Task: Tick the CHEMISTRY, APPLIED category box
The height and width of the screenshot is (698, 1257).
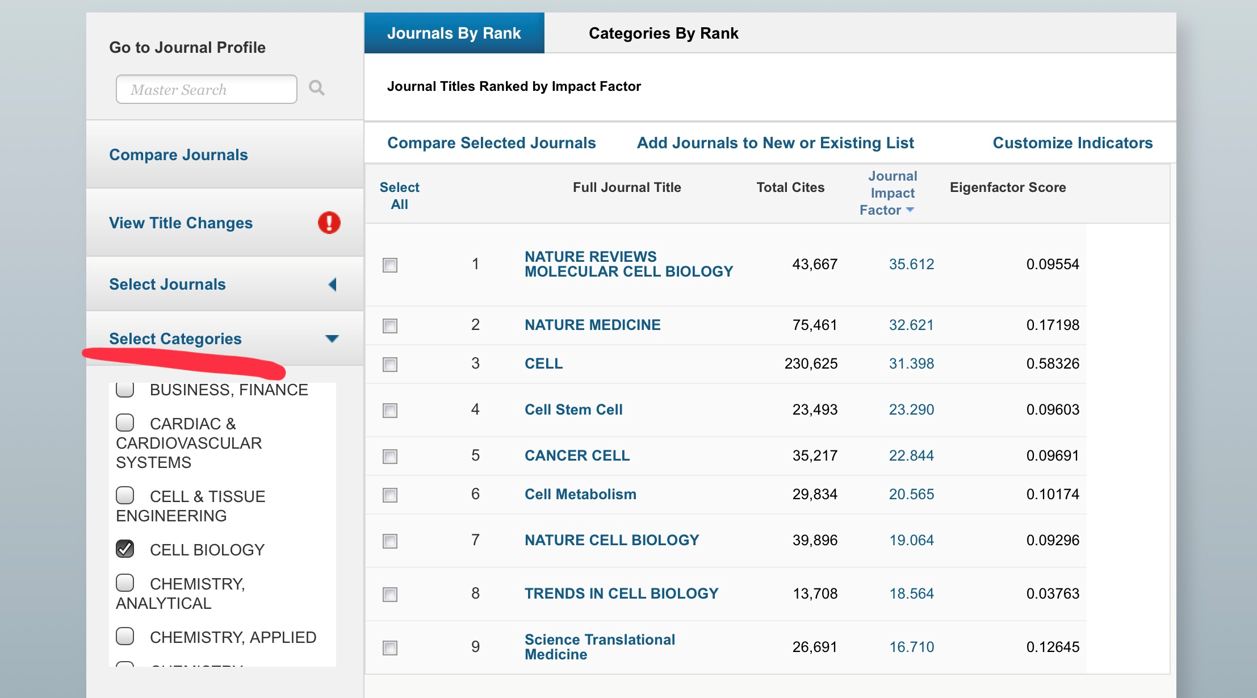Action: coord(125,636)
